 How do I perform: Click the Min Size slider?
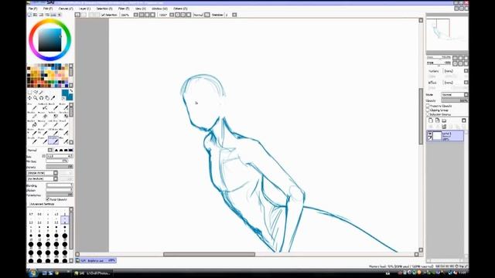57,161
